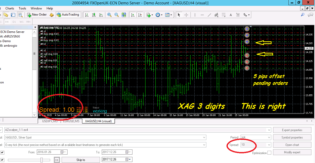Screen dimensions: 315x163
Task: Select the D1 timeframe button
Action: 14,22
